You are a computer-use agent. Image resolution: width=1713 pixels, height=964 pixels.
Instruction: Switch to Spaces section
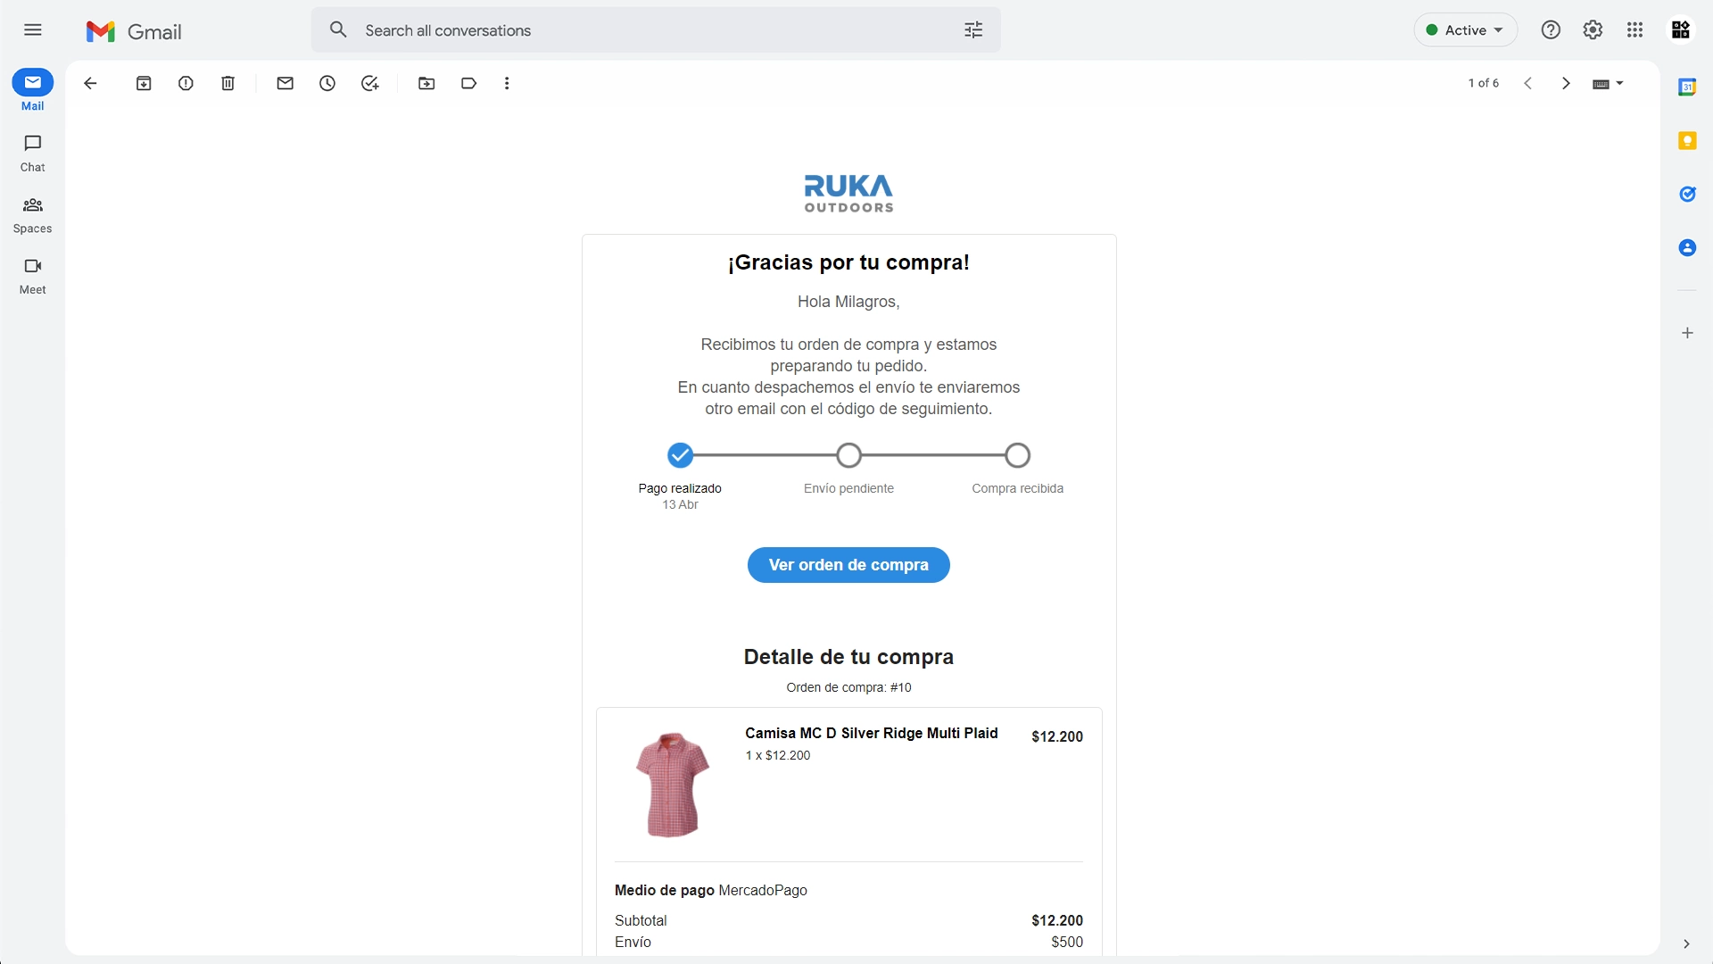[x=33, y=215]
